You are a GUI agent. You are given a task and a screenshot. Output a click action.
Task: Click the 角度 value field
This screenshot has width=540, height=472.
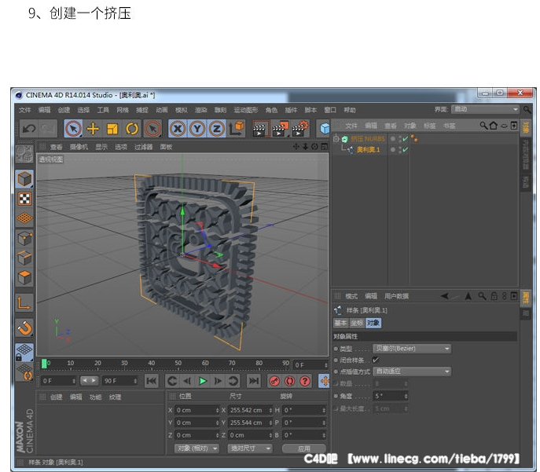(x=391, y=396)
